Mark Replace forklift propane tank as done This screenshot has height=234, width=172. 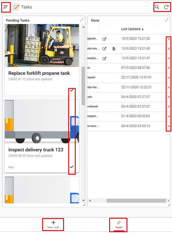(72, 90)
